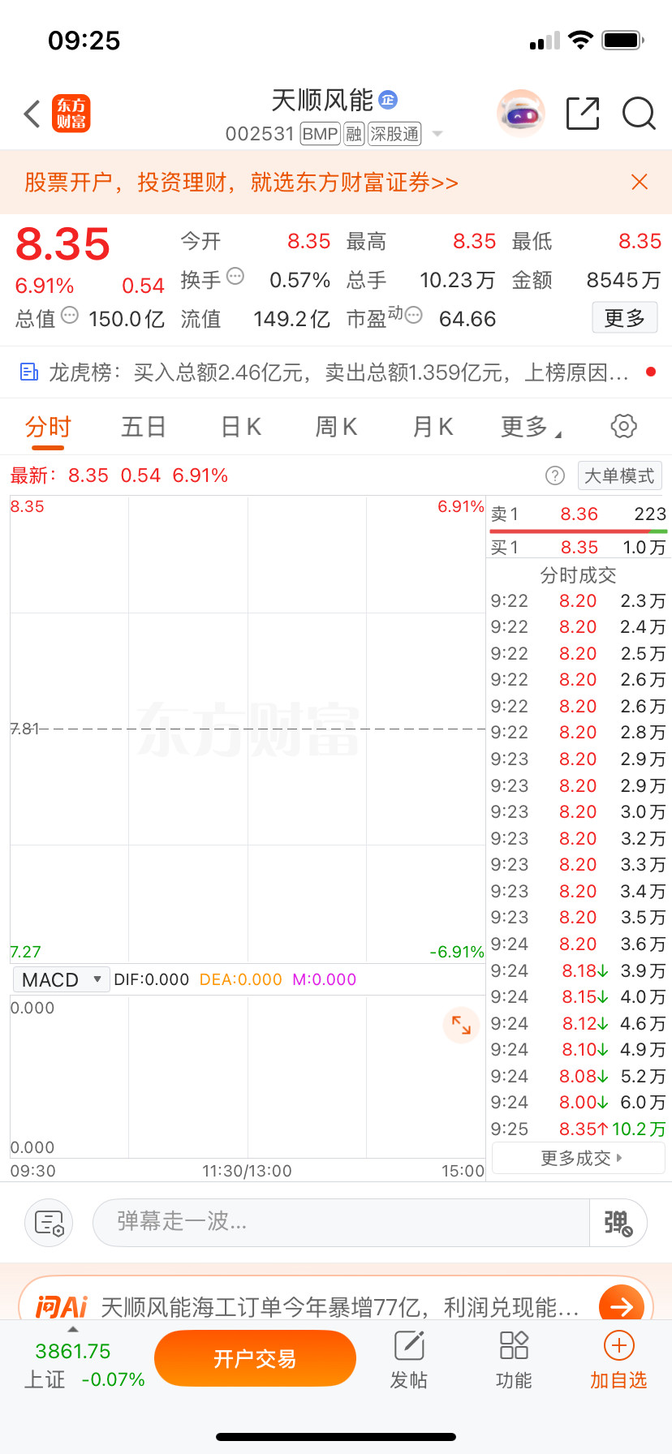The height and width of the screenshot is (1454, 672).
Task: Tap the robot assistant avatar icon
Action: click(521, 114)
